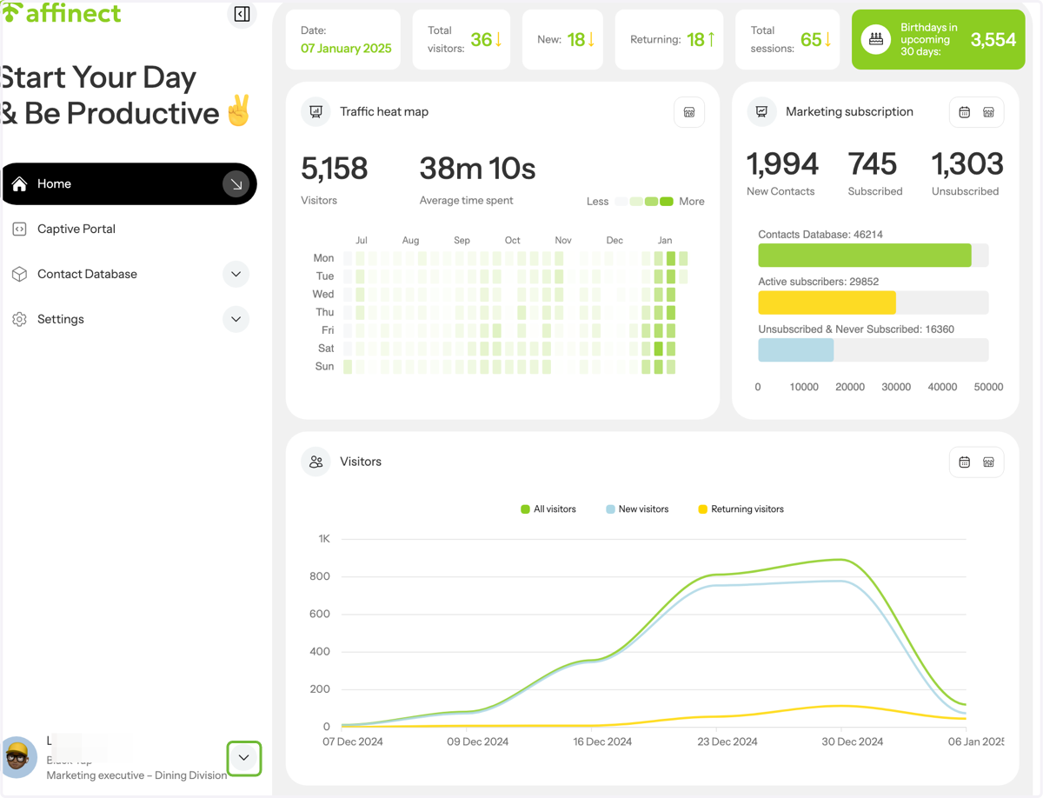1043x798 pixels.
Task: Click the Marketing executive – Dining Division text
Action: pos(136,775)
